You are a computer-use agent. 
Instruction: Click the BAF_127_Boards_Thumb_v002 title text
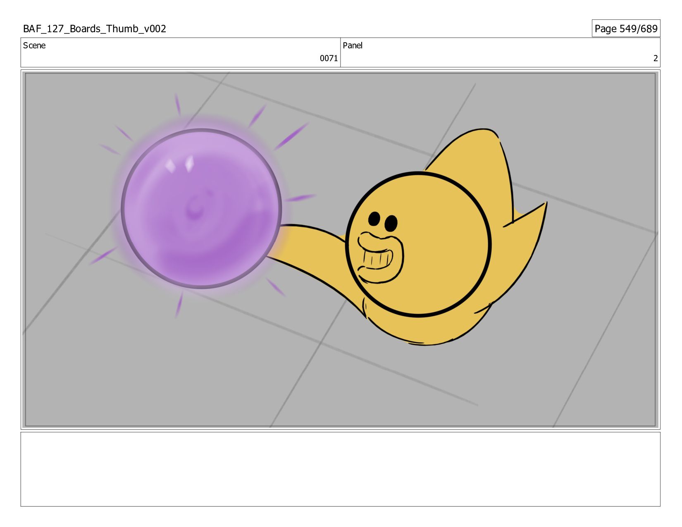(95, 29)
